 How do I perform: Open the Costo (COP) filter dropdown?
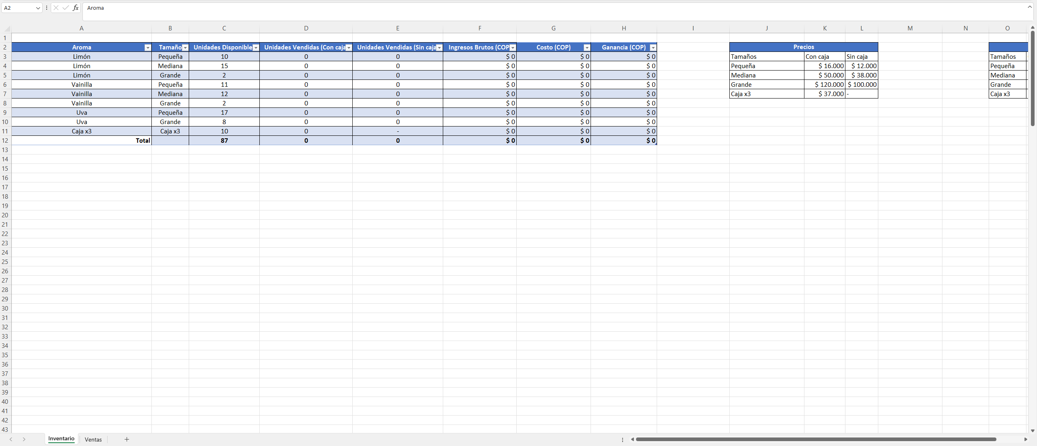[x=586, y=48]
